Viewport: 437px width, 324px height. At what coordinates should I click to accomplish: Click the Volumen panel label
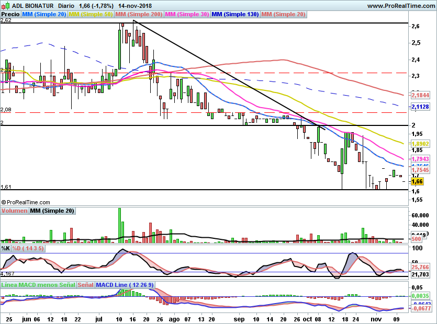[15, 211]
